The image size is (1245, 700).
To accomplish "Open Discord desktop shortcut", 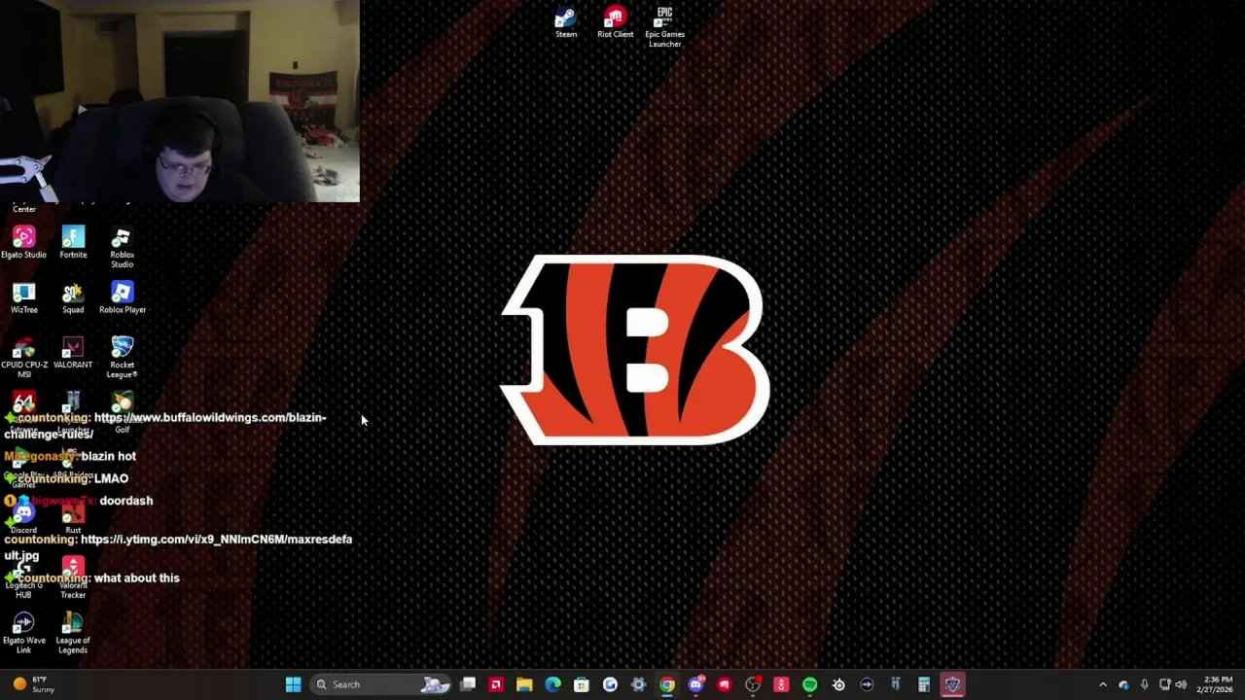I will click(x=23, y=517).
